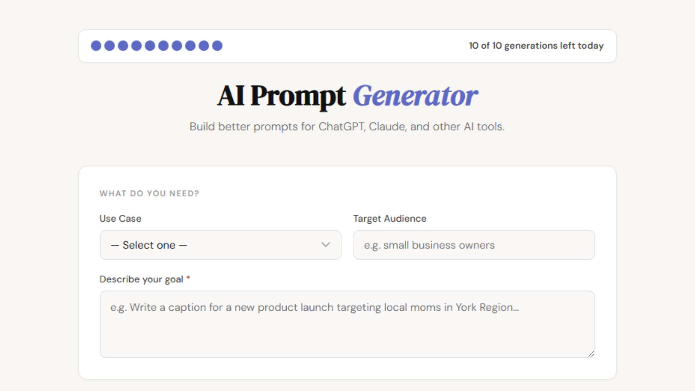The image size is (695, 391).
Task: Focus the Describe your goal text area
Action: [347, 324]
